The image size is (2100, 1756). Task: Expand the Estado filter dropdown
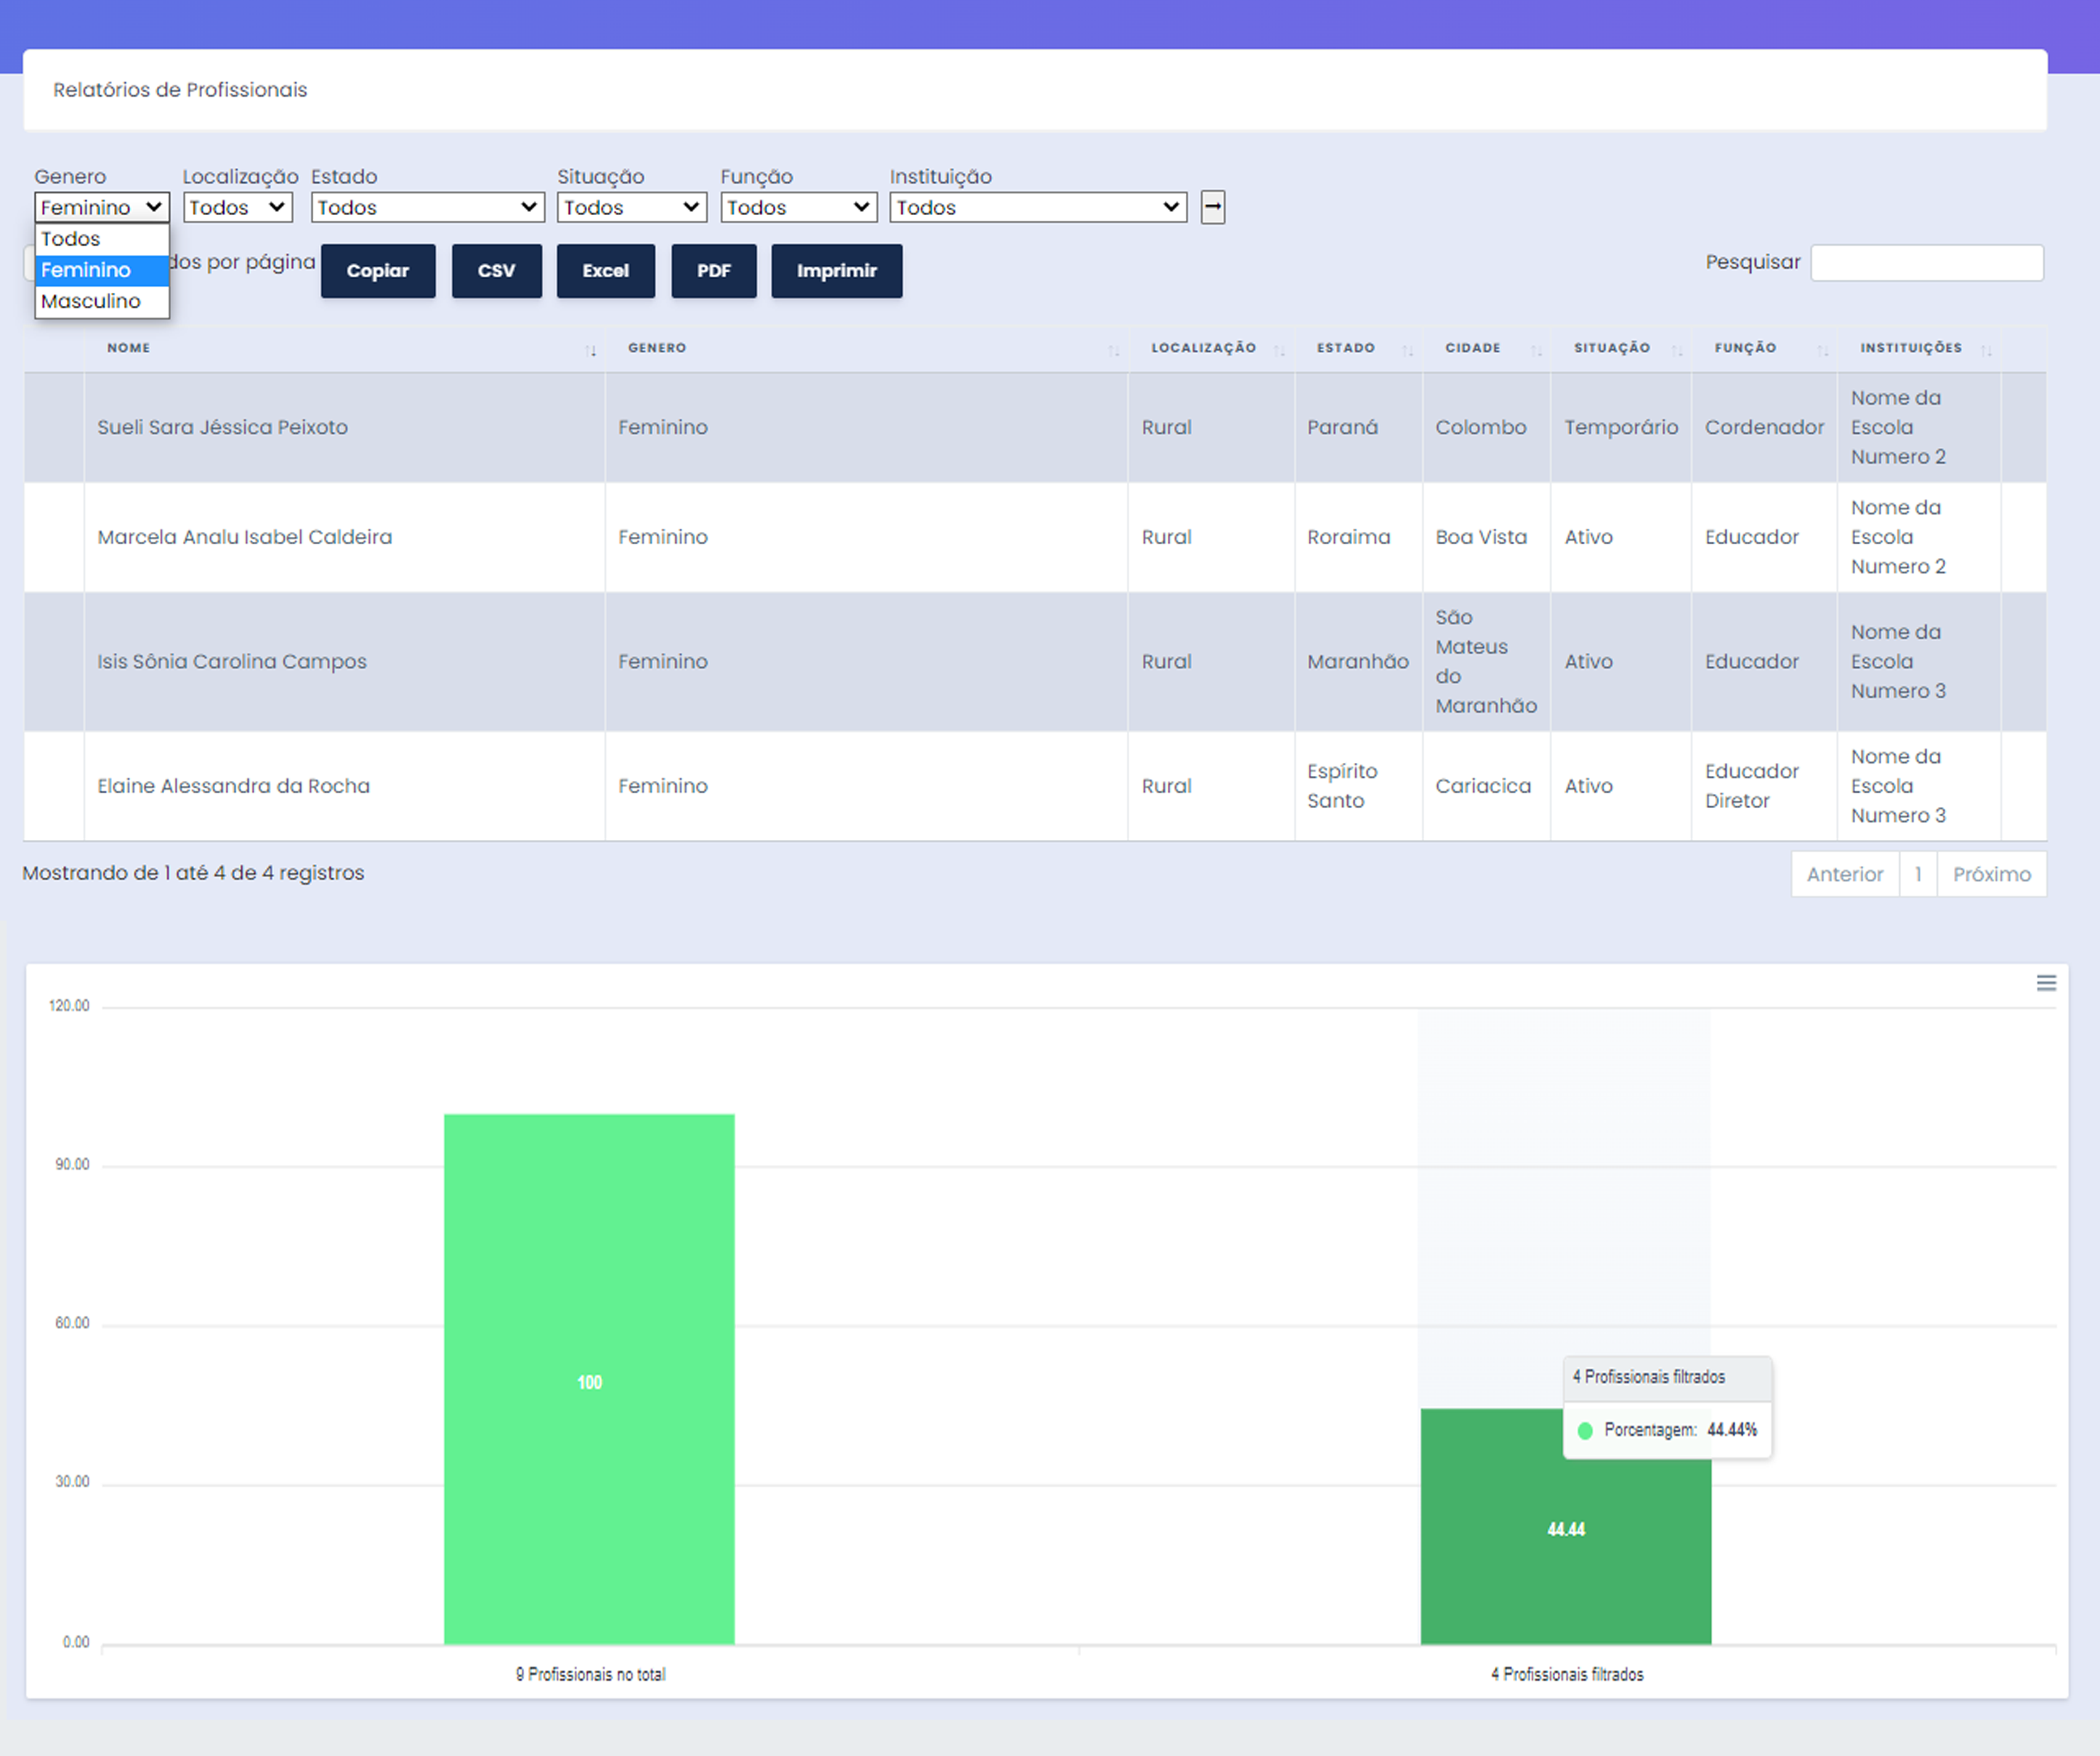pyautogui.click(x=427, y=207)
